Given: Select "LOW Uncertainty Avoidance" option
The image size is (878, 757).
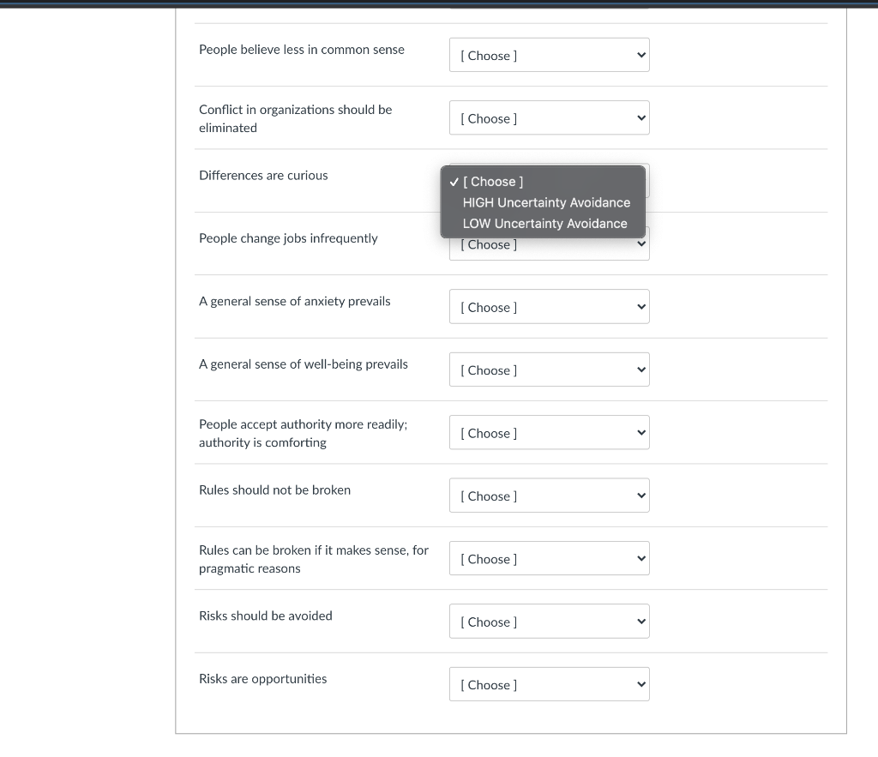Looking at the screenshot, I should point(544,224).
